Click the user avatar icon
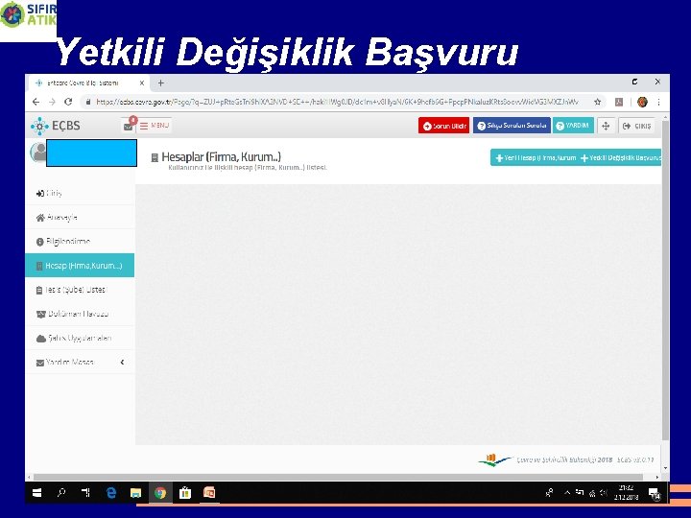691x518 pixels. [x=38, y=152]
